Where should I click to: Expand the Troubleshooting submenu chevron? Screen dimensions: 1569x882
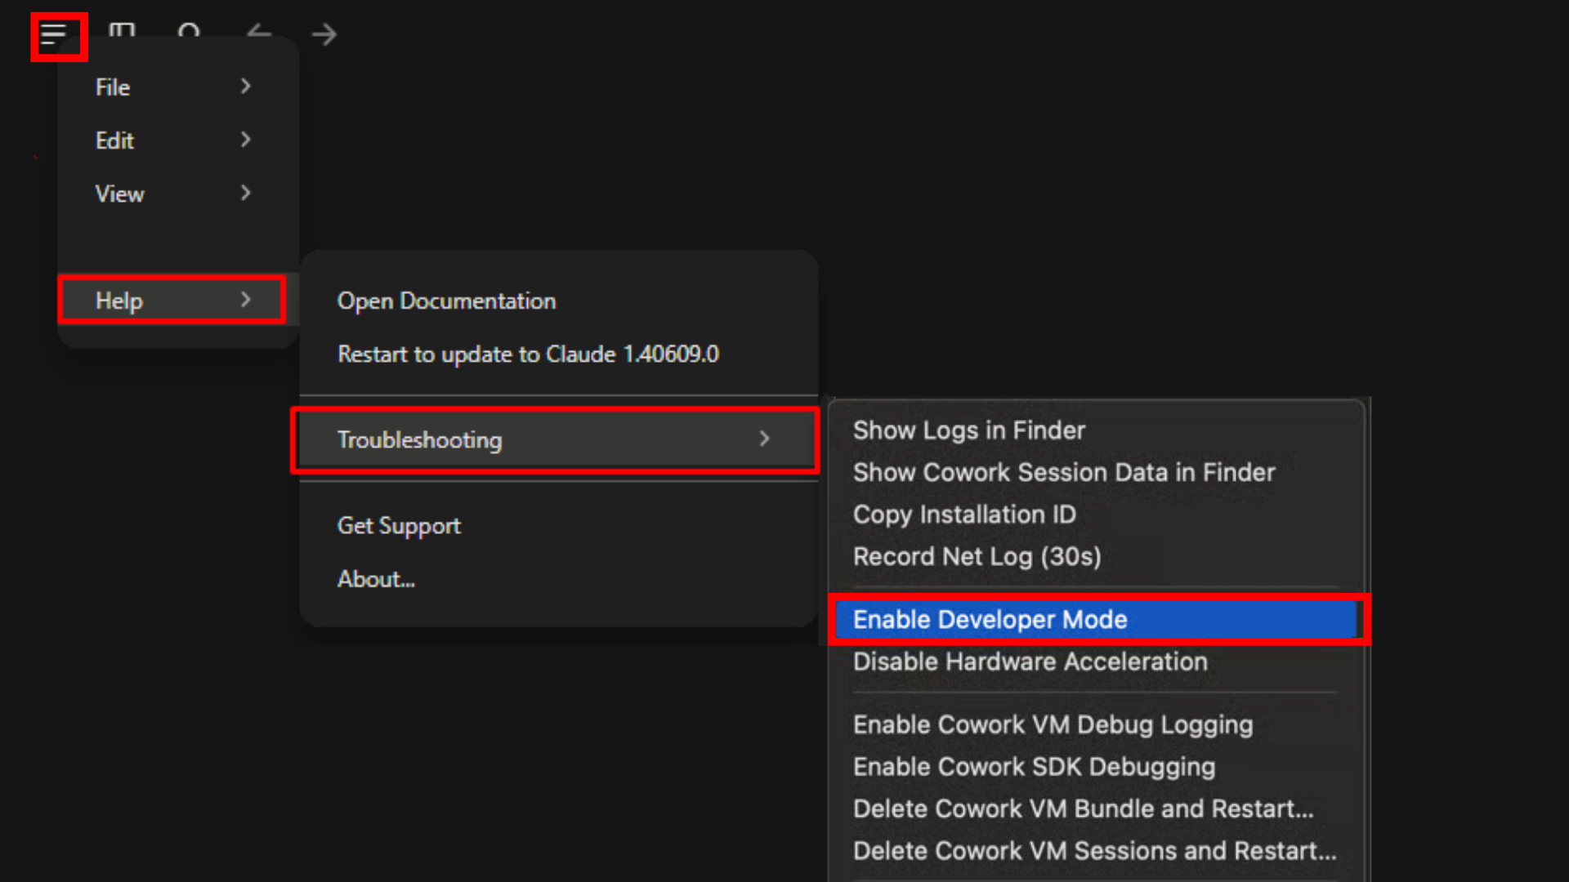click(x=764, y=439)
